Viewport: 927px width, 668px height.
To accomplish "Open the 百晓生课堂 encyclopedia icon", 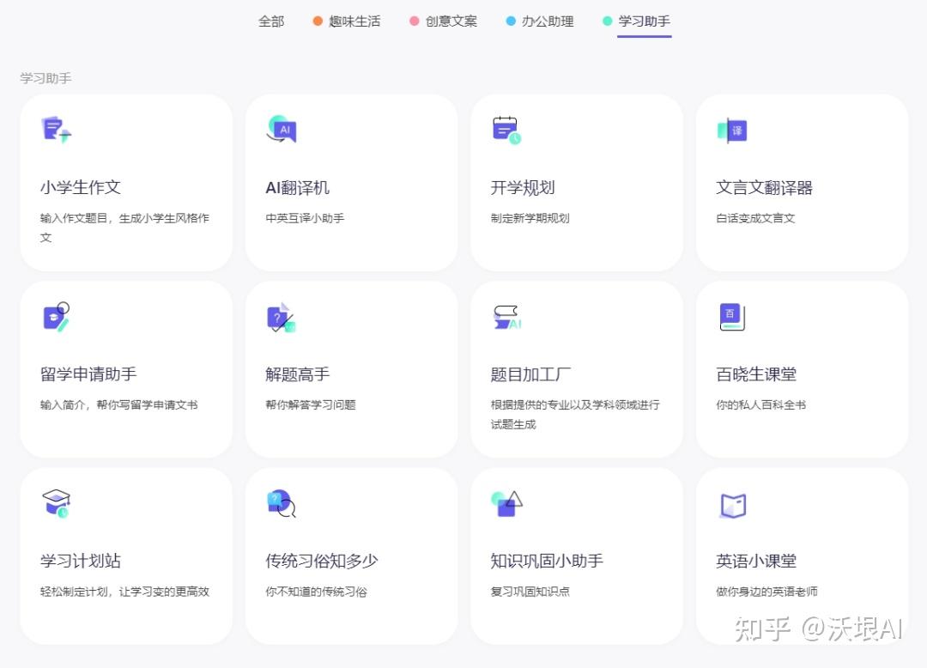I will [731, 317].
